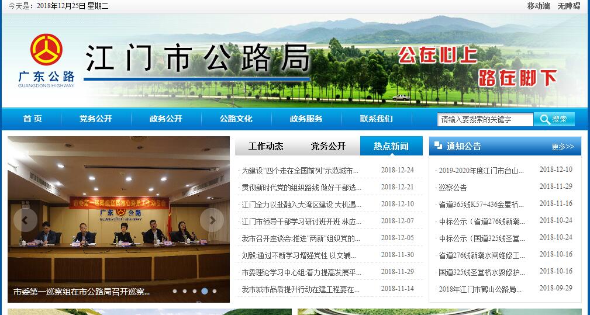Expand notices via 更多>> link
The width and height of the screenshot is (590, 315).
pyautogui.click(x=563, y=147)
